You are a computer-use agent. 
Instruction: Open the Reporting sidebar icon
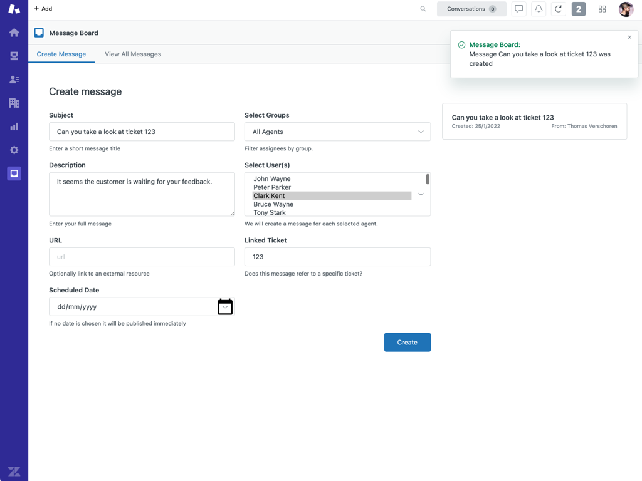[14, 126]
